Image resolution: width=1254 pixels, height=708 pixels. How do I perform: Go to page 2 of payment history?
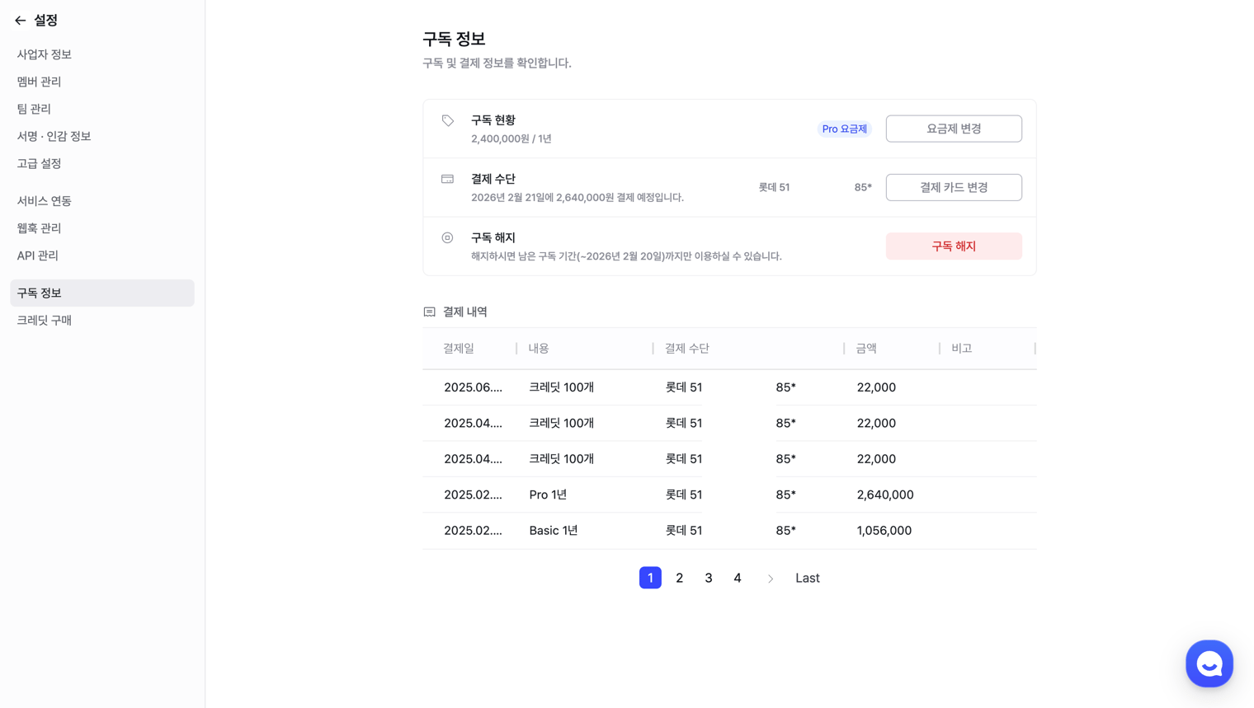[679, 578]
